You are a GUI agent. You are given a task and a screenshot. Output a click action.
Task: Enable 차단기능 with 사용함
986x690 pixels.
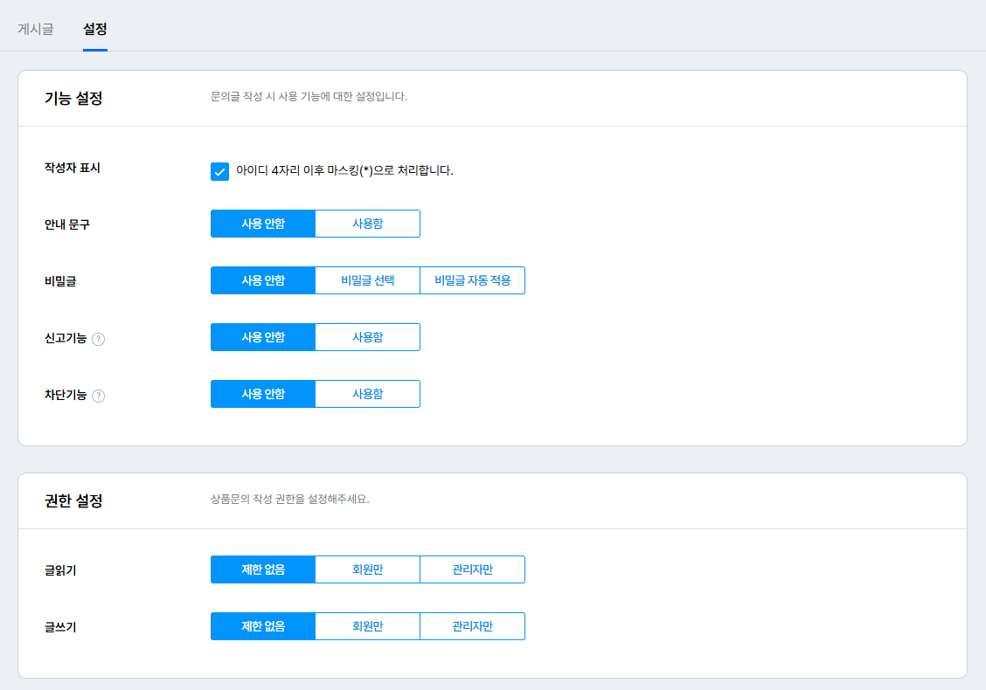pyautogui.click(x=367, y=394)
